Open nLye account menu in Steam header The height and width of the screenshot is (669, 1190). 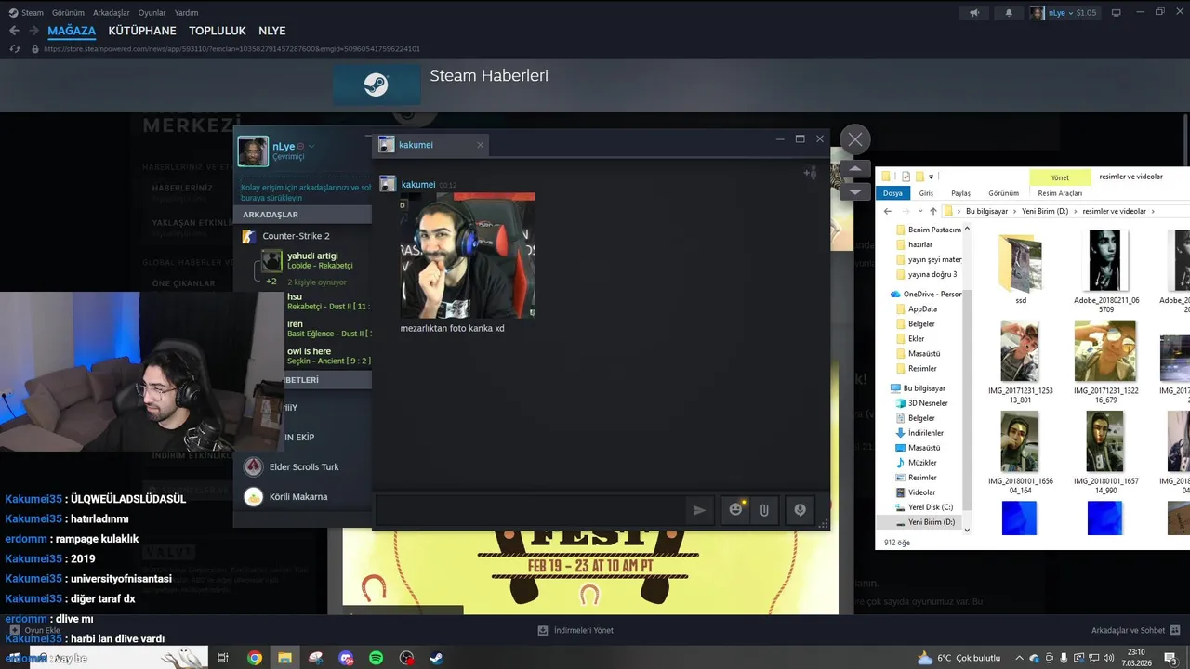click(1064, 13)
